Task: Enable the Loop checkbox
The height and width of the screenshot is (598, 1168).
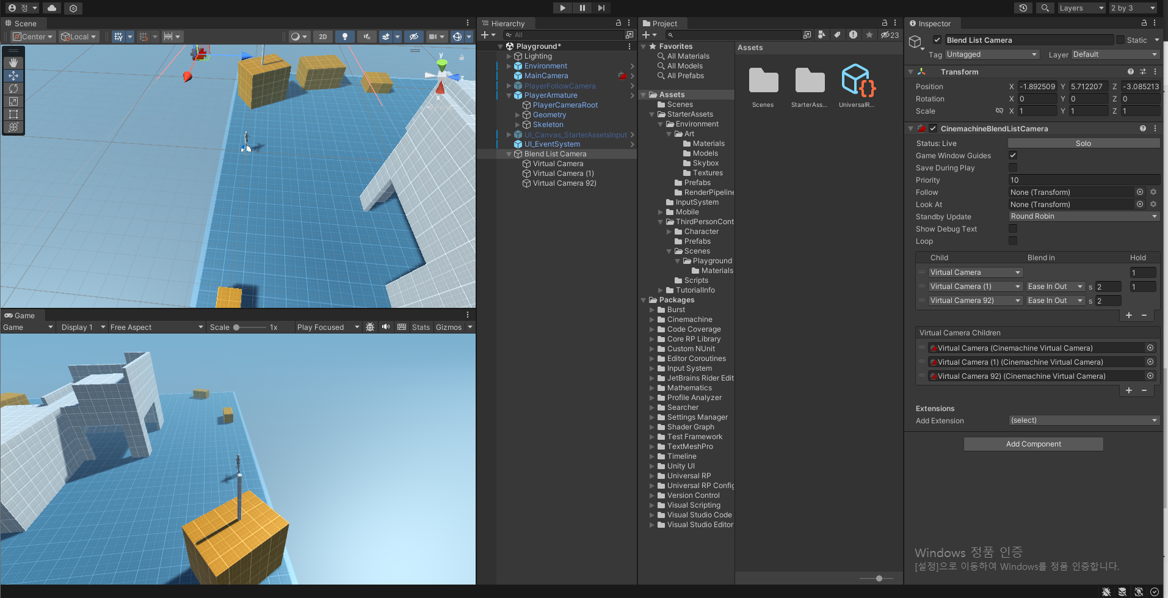Action: [x=1013, y=241]
